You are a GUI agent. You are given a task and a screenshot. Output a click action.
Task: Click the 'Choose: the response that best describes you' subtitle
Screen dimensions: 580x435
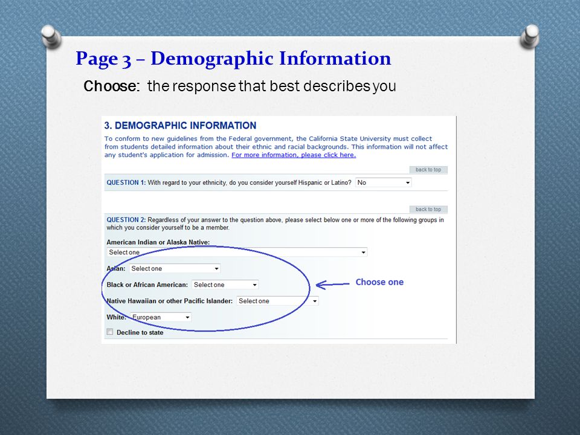point(240,86)
